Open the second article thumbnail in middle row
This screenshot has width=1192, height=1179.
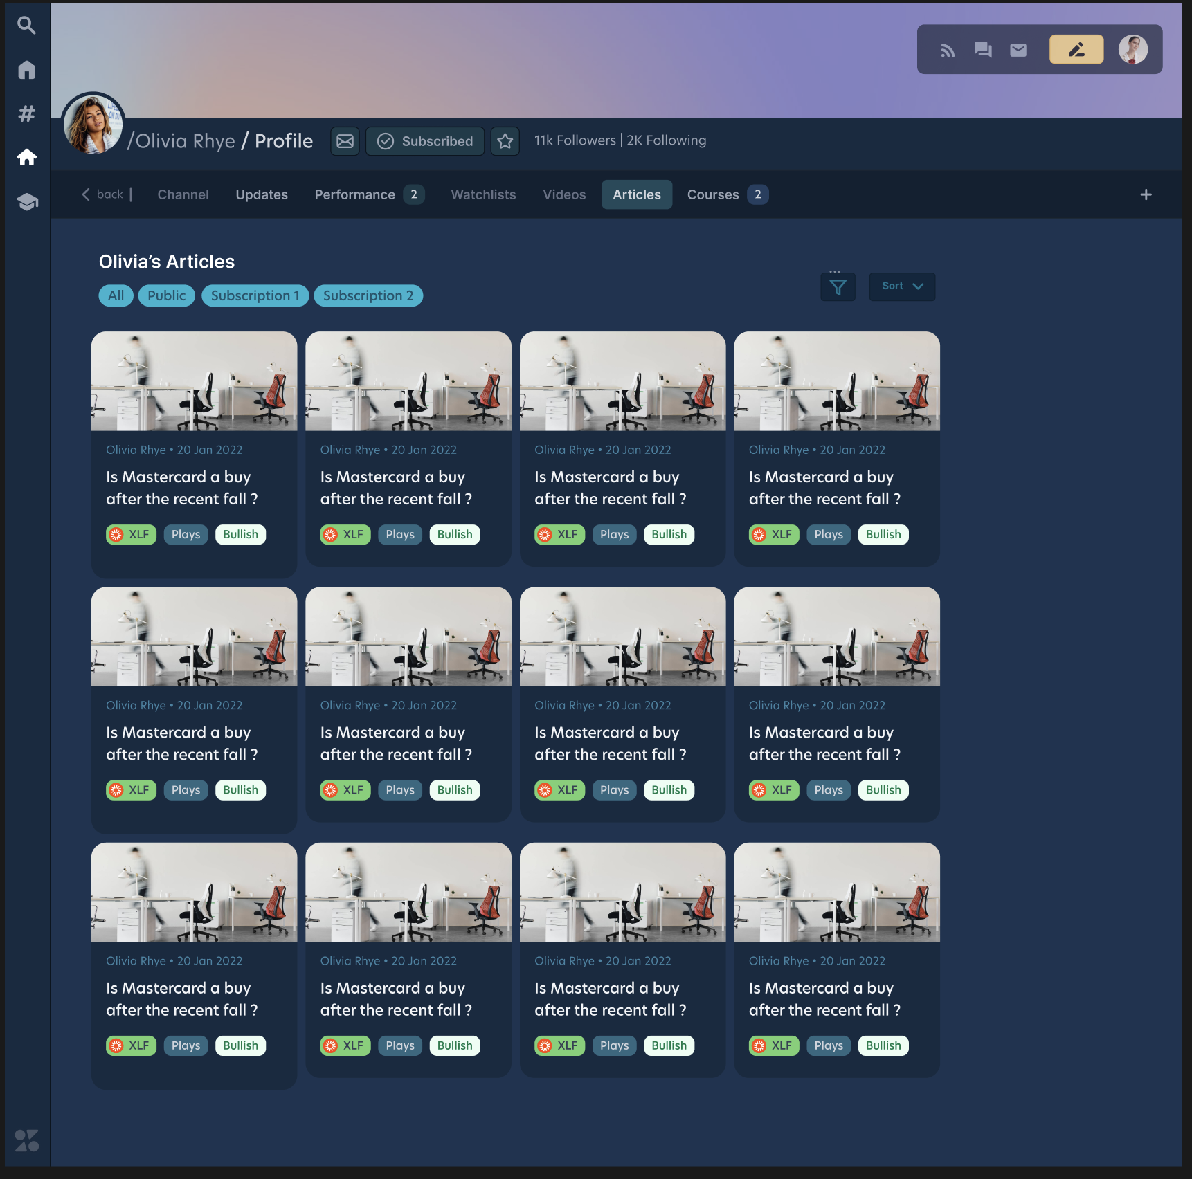click(408, 637)
